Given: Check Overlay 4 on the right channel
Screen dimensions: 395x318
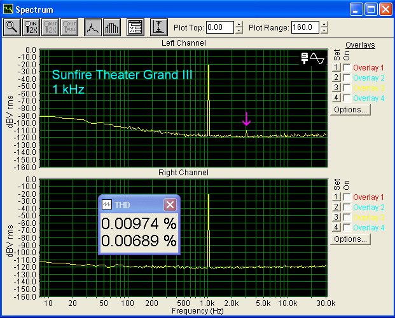Looking at the screenshot, I should tap(347, 228).
